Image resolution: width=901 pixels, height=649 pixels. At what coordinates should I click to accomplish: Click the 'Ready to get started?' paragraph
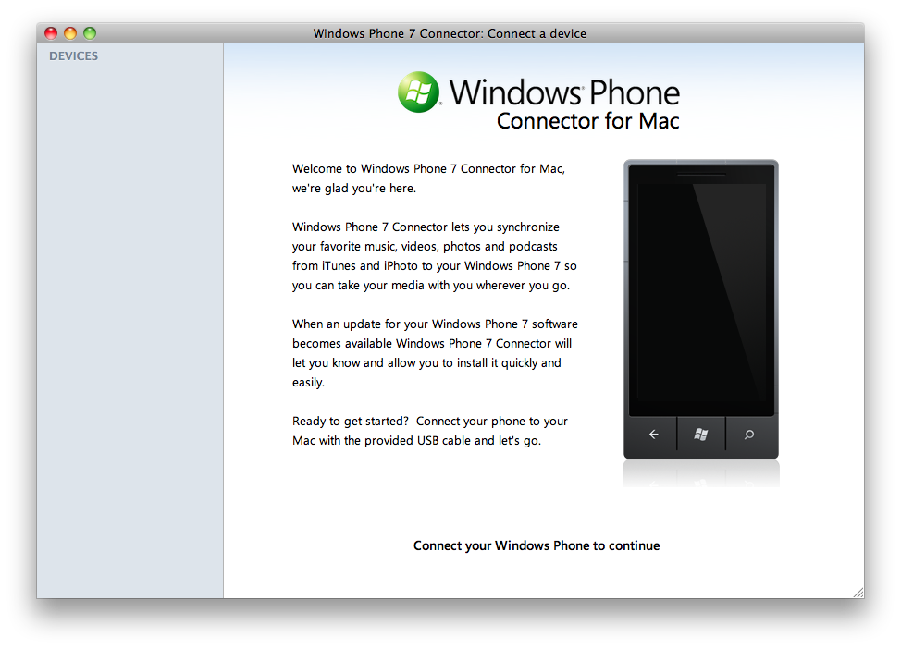click(x=430, y=431)
